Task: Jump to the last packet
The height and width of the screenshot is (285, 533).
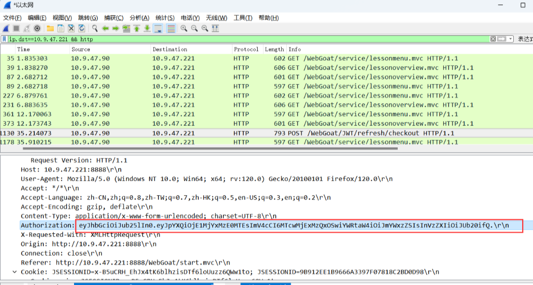Action: [x=147, y=29]
